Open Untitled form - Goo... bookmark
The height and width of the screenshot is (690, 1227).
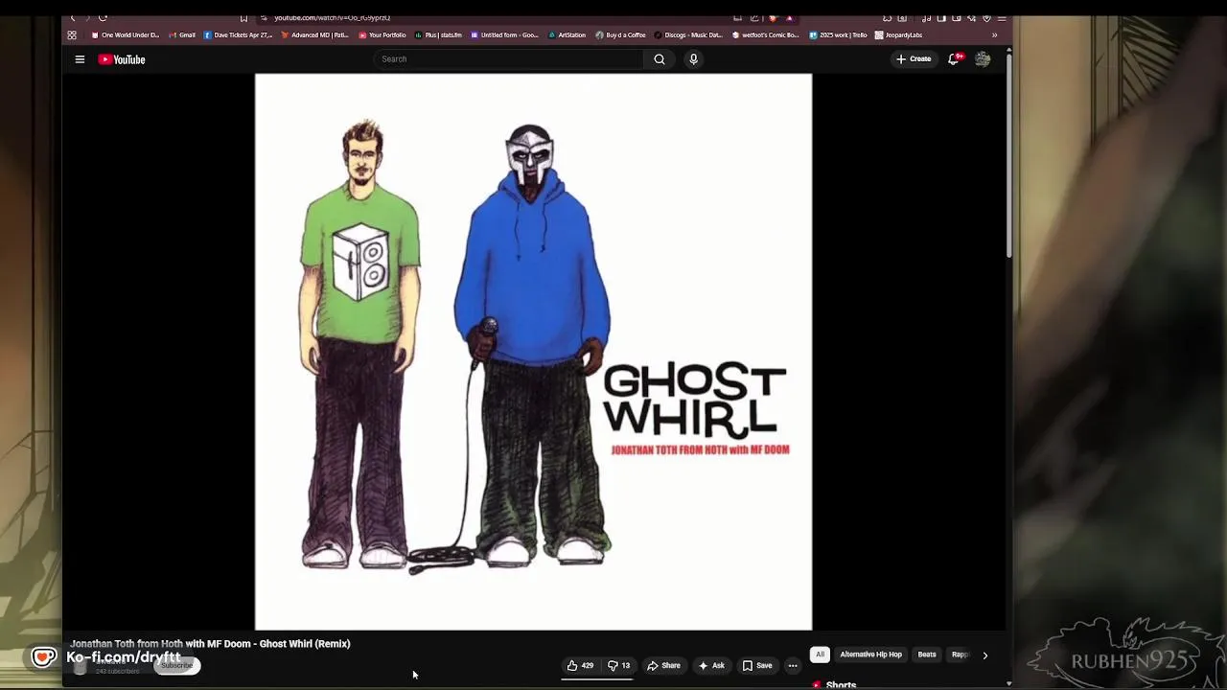coord(504,35)
